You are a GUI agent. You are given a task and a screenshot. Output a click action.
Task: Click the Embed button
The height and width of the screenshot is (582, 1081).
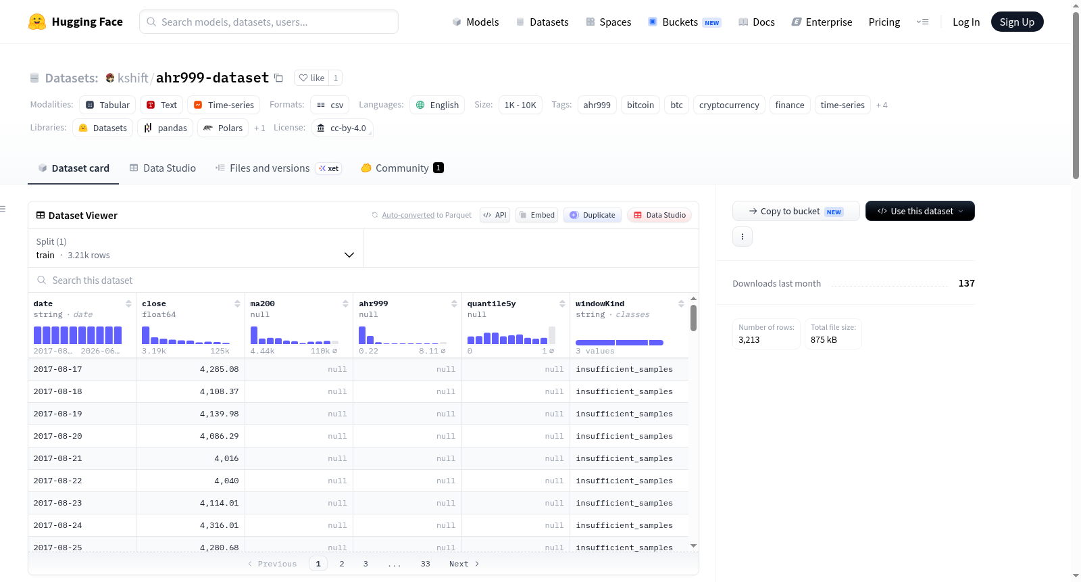coord(537,215)
